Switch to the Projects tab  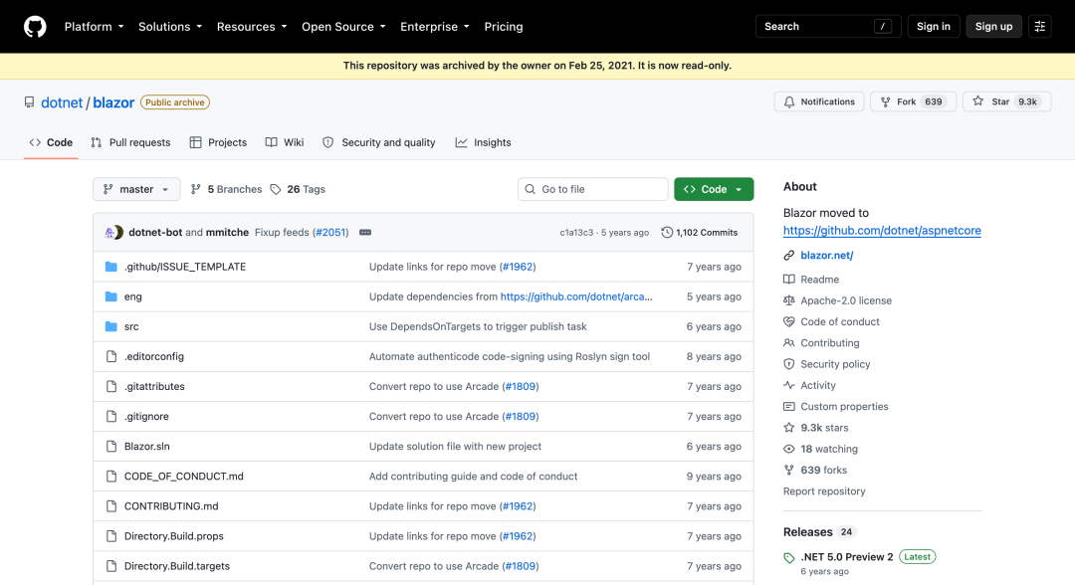tap(218, 142)
